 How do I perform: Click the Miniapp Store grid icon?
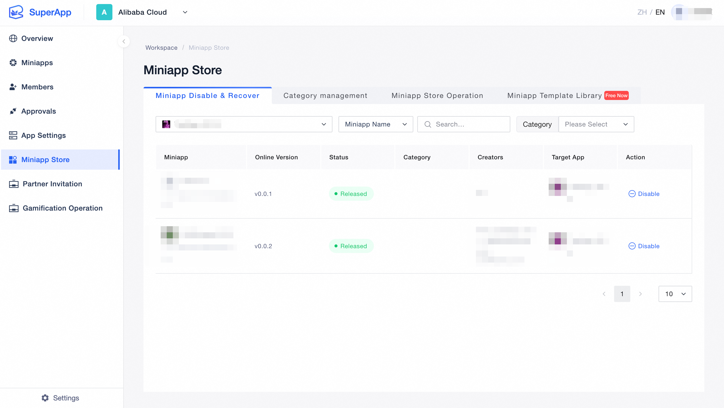coord(13,160)
